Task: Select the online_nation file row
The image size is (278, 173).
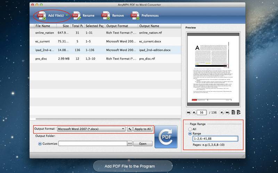Action: (x=105, y=33)
